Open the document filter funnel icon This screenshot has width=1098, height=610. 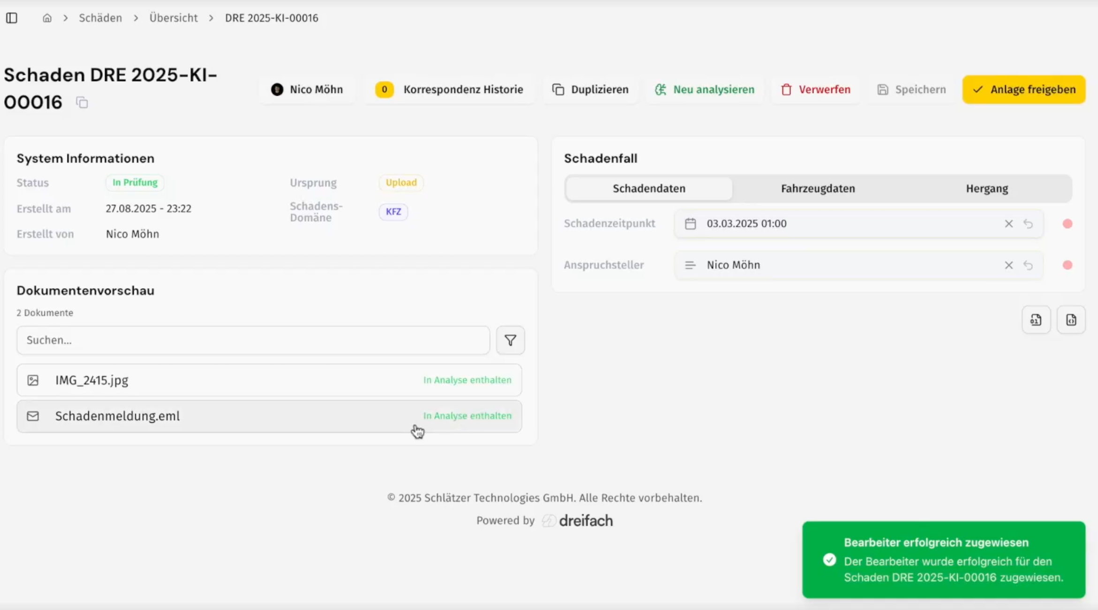(x=510, y=340)
